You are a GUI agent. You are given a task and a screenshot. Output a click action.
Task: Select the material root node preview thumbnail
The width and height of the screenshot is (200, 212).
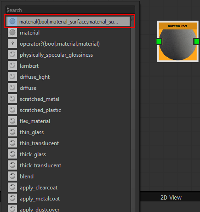(x=178, y=45)
